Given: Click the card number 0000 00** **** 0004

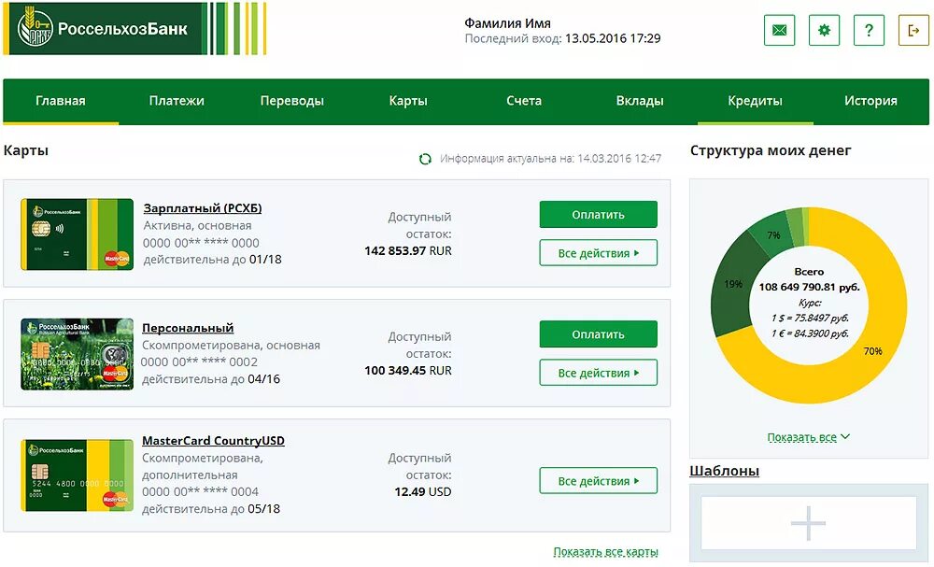Looking at the screenshot, I should (x=200, y=492).
